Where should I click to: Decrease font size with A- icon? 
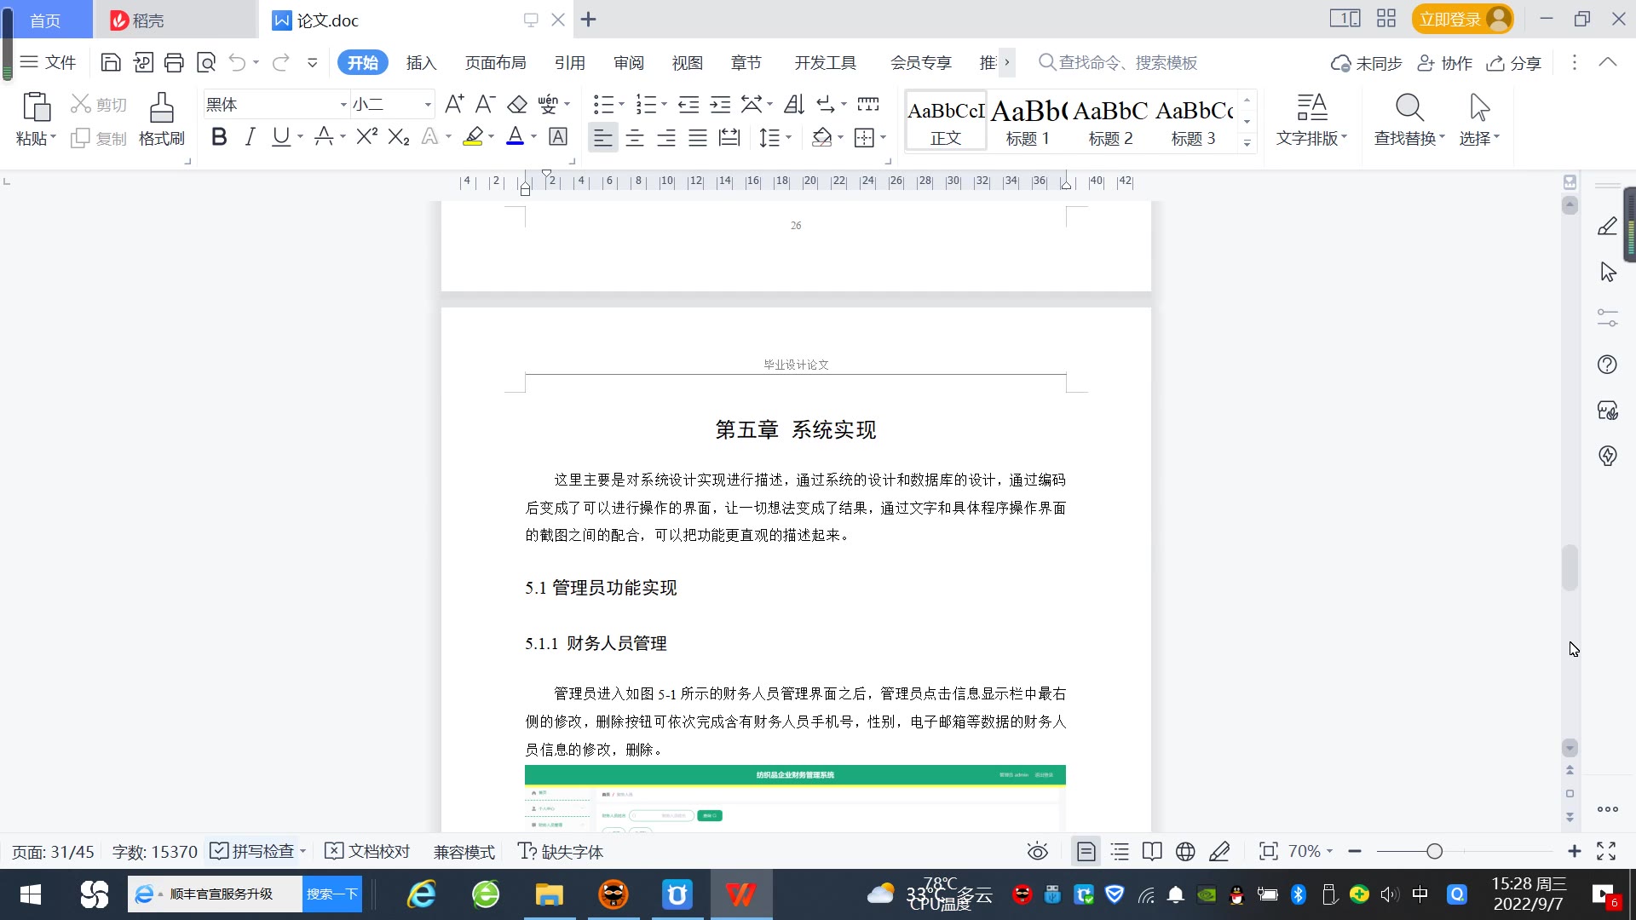pos(485,104)
